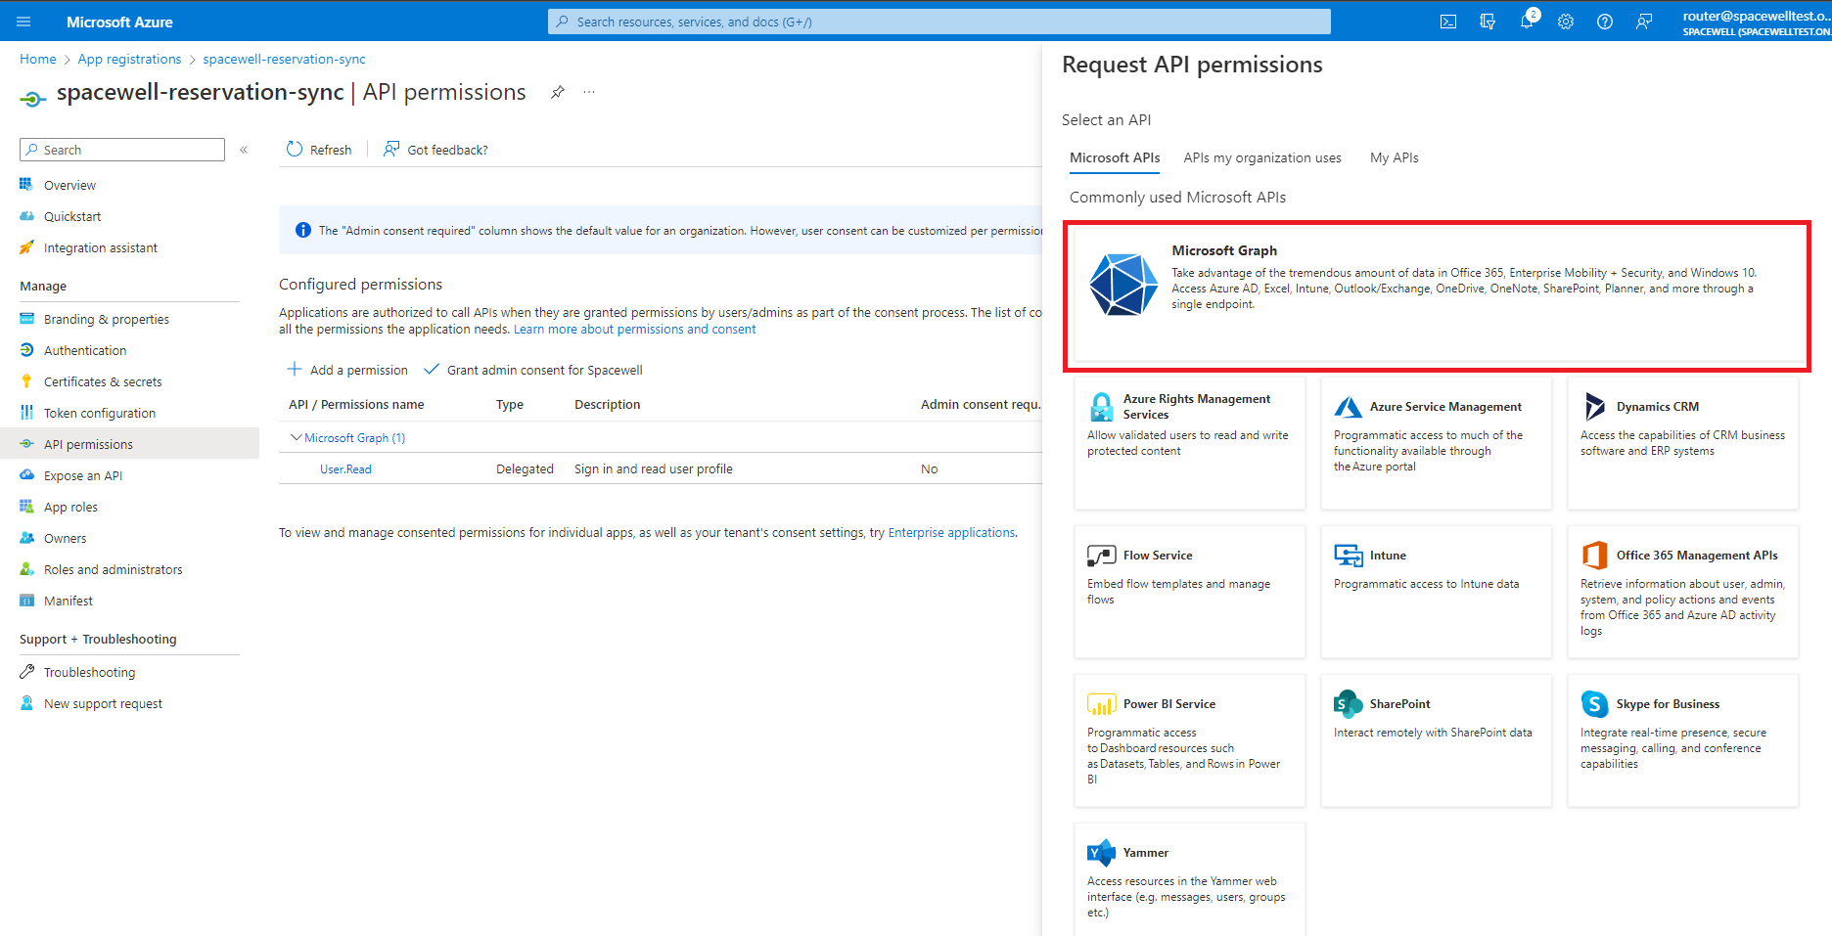Open the more options ellipsis near title
The image size is (1832, 936).
point(589,92)
